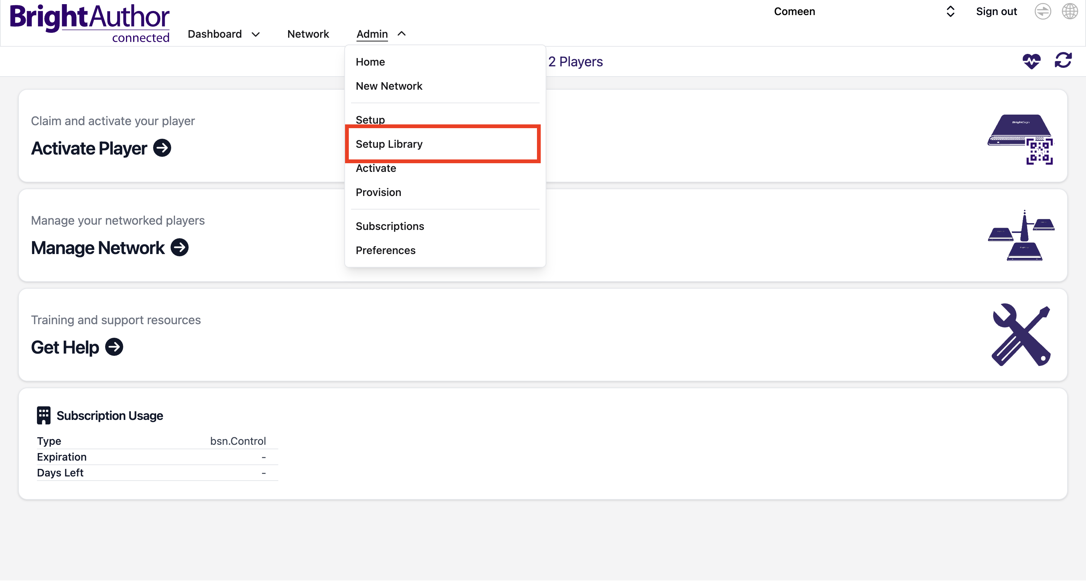
Task: Click the networked players illustration
Action: (1021, 236)
